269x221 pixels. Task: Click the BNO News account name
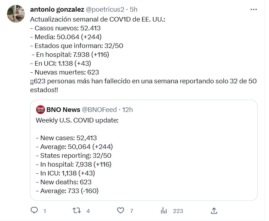(x=64, y=110)
